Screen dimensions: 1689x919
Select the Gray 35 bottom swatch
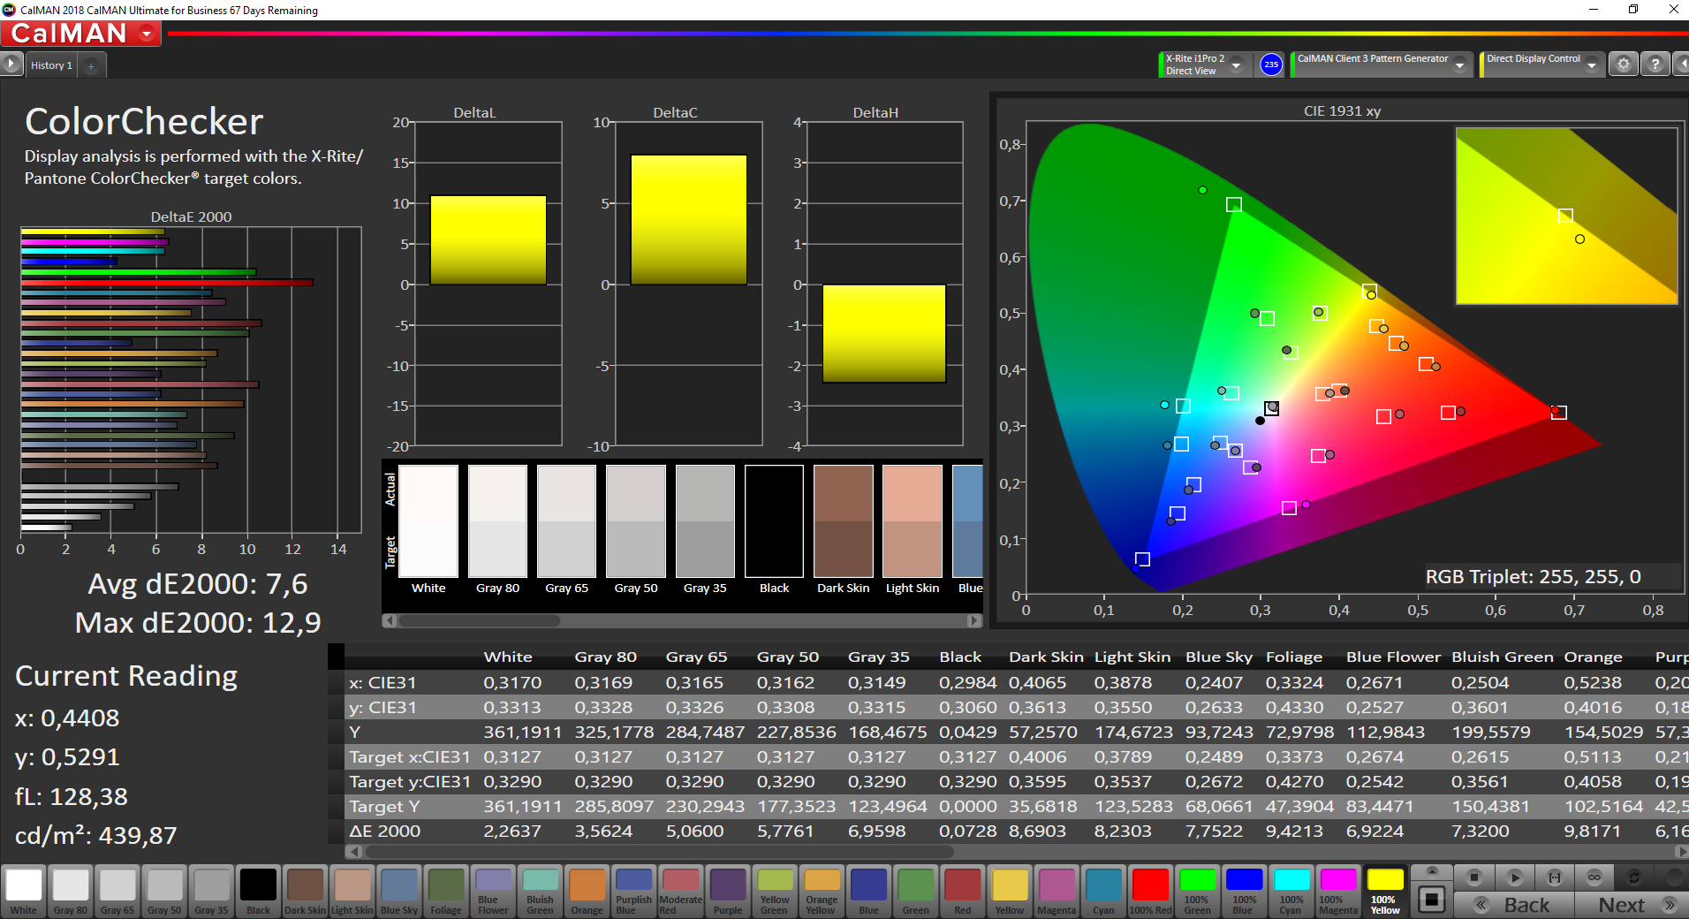[x=211, y=891]
